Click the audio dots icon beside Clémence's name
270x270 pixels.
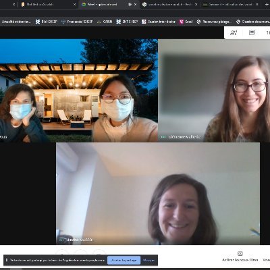click(x=163, y=137)
